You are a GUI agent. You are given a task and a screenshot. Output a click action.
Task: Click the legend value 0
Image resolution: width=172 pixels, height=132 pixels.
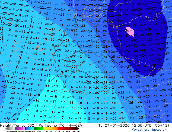tap(44, 131)
